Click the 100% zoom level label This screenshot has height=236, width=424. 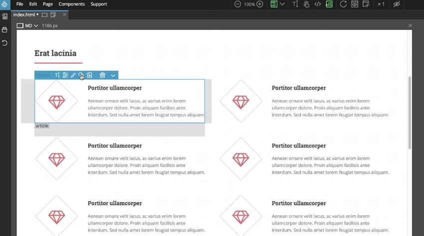click(248, 4)
